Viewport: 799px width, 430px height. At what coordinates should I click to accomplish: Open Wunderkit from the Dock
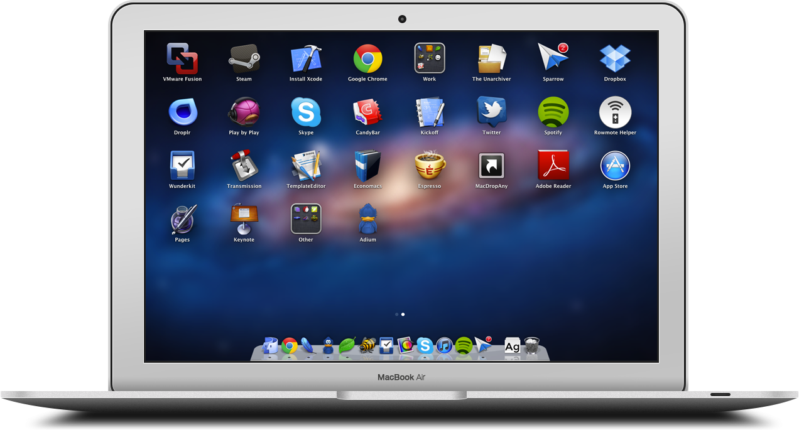(386, 345)
